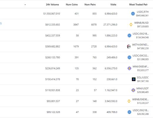The width and height of the screenshot is (153, 118).
Task: Click the MIM icon beside MIM/USDT
Action: [x=133, y=90]
